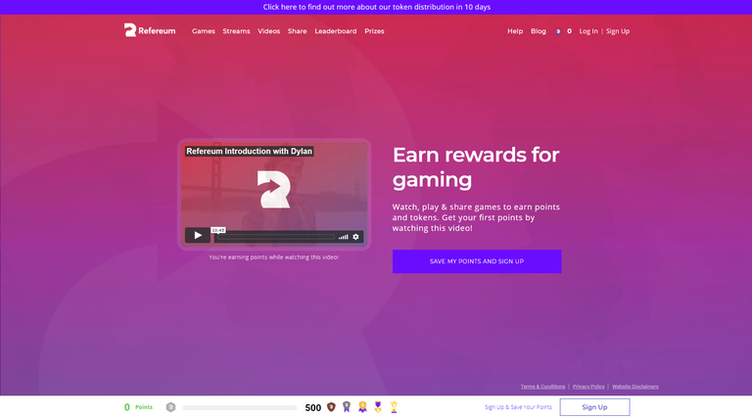Play the Refereum introduction video
This screenshot has width=752, height=417.
tap(198, 235)
